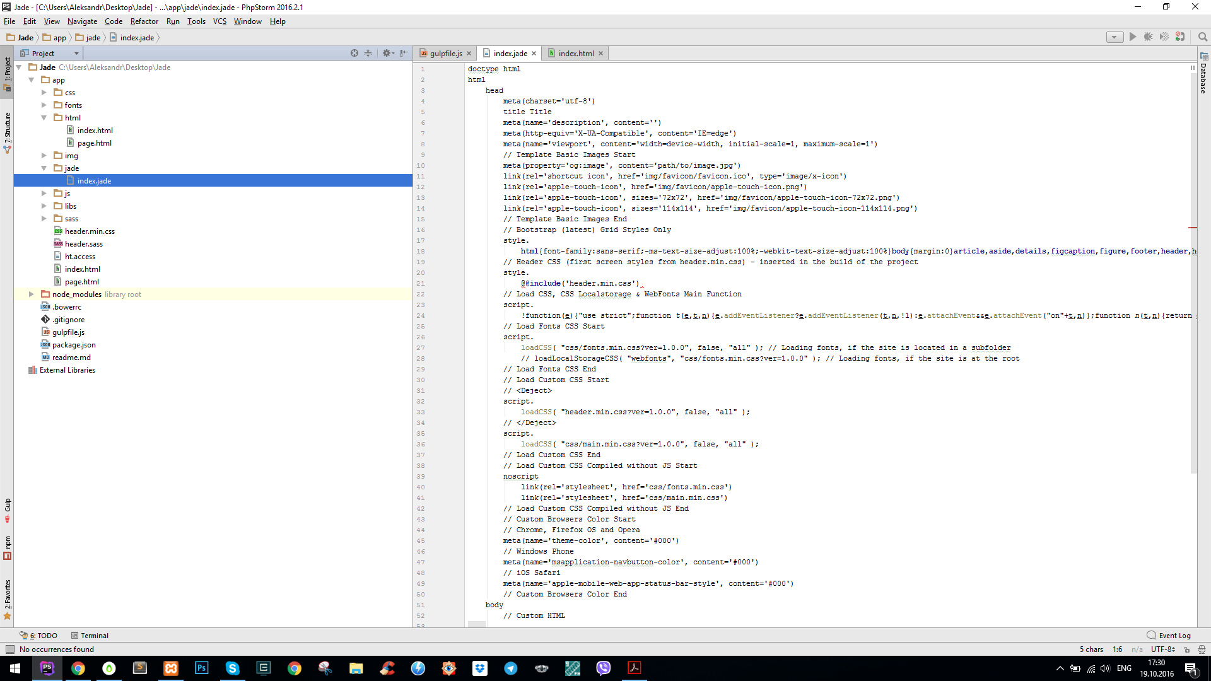Select package.json in project tree

(74, 345)
